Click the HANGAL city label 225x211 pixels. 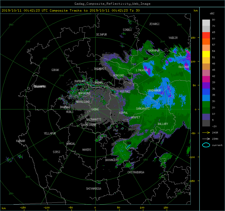[x=70, y=144]
